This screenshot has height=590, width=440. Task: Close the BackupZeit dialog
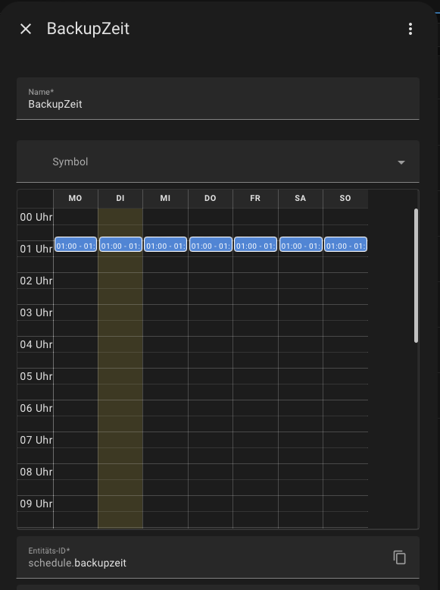pyautogui.click(x=26, y=29)
